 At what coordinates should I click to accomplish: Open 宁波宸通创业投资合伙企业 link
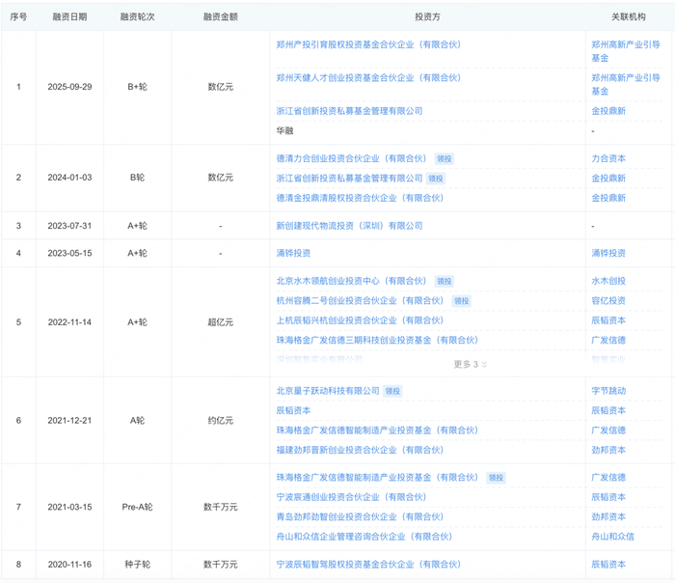coord(351,497)
